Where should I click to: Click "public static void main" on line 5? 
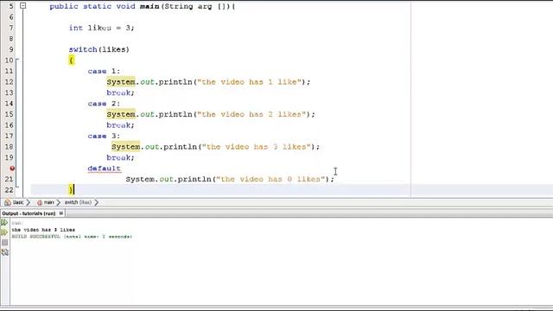(x=105, y=6)
